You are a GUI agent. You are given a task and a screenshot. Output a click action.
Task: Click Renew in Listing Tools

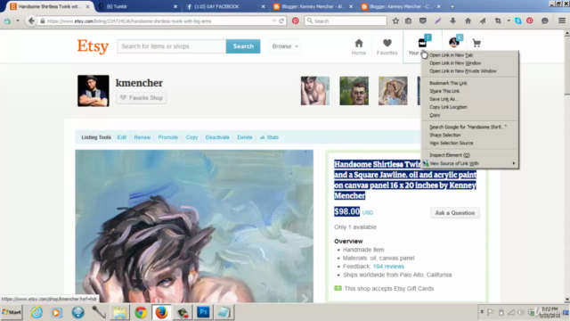click(142, 137)
